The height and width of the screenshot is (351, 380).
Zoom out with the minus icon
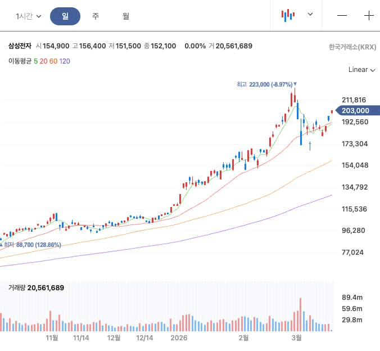click(342, 16)
